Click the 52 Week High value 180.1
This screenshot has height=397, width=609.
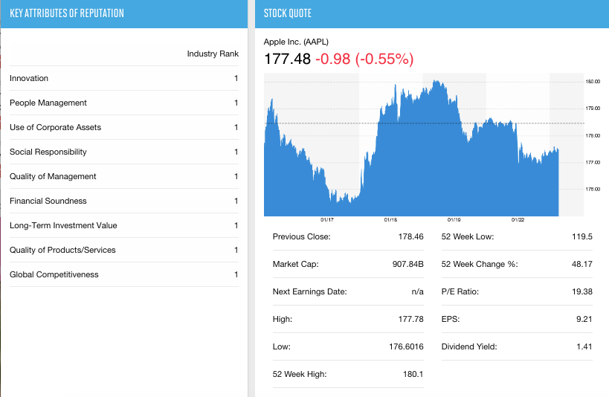413,375
